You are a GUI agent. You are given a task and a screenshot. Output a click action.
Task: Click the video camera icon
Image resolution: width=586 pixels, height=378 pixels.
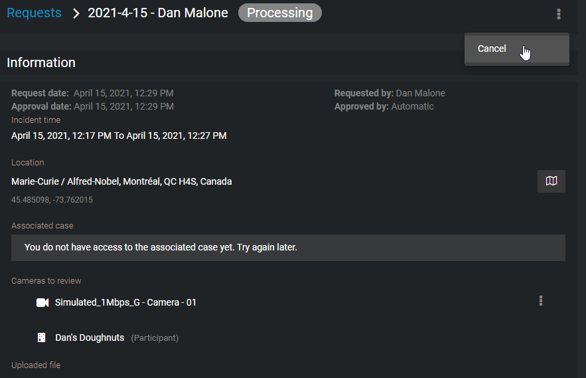pos(42,302)
